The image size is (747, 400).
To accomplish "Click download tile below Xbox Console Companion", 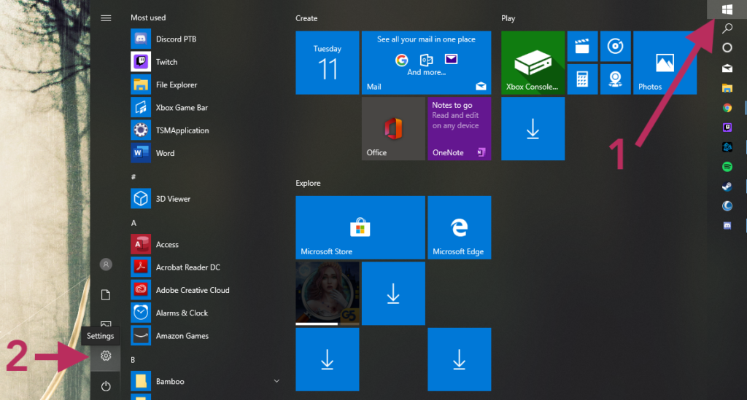I will pos(533,129).
